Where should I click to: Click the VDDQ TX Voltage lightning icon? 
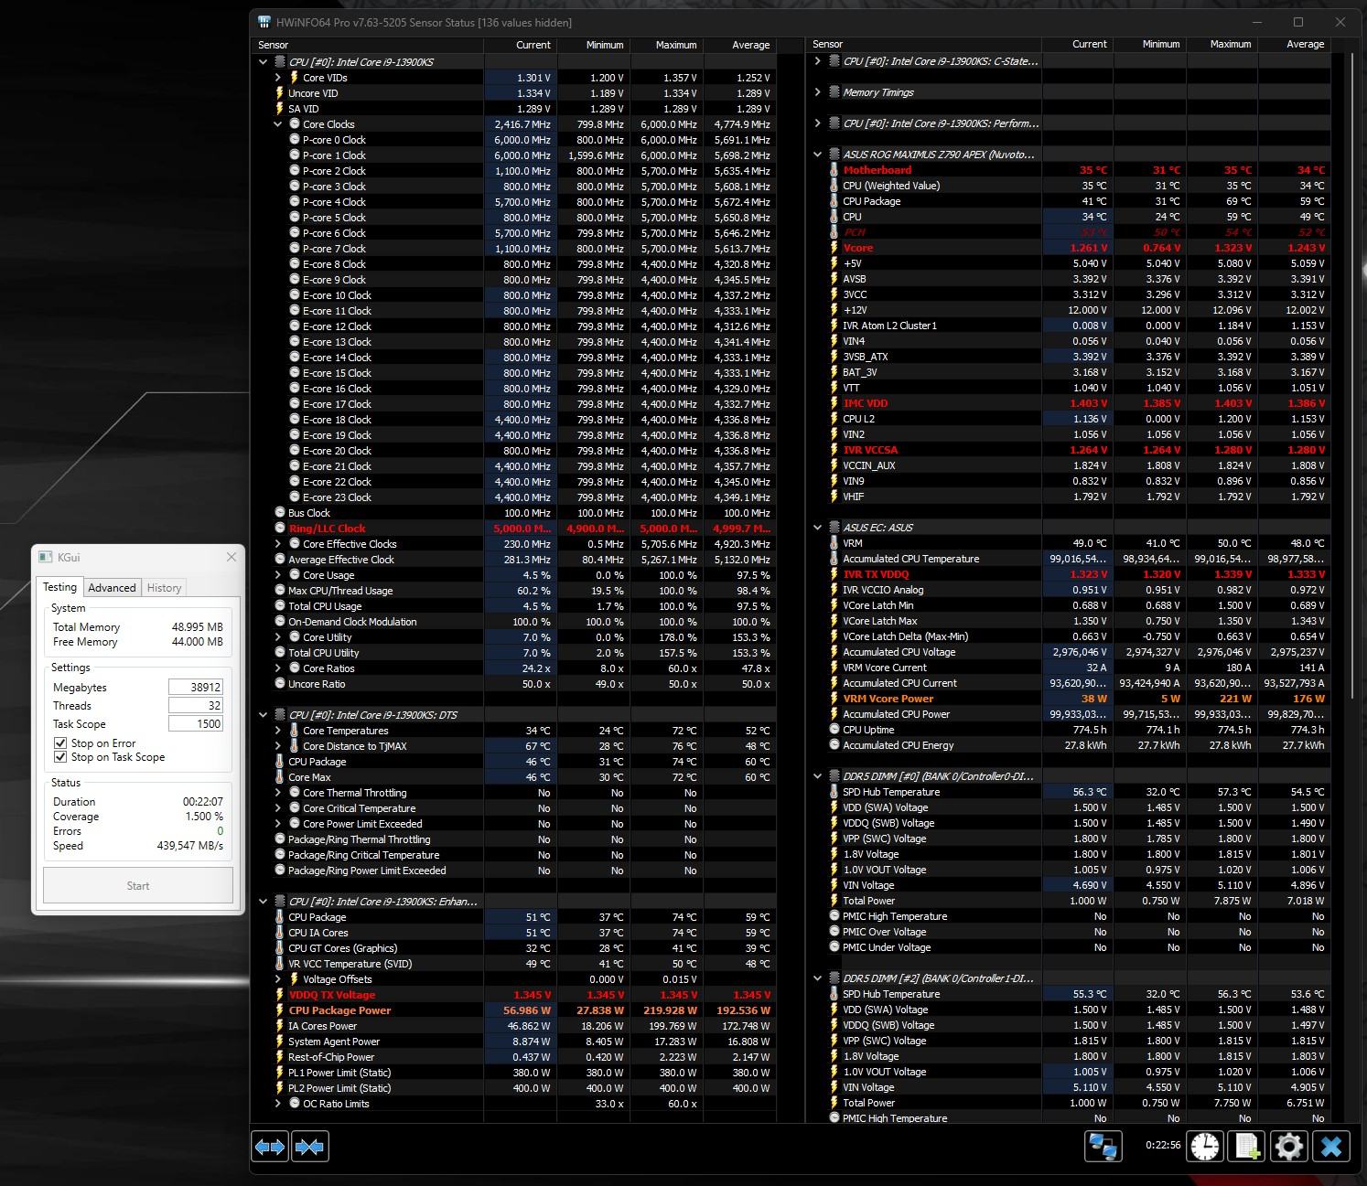[x=279, y=995]
